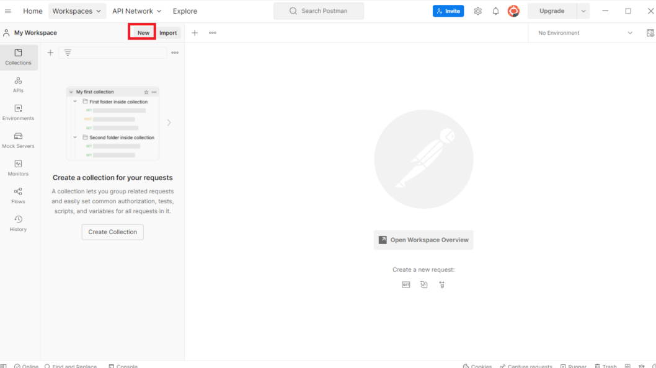Click the blue Invite button

448,11
